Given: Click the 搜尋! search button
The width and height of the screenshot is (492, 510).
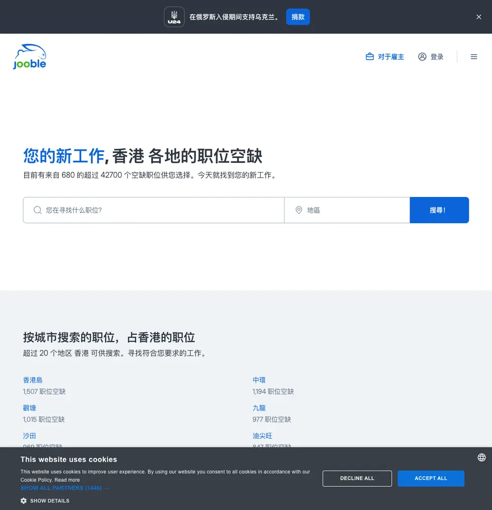Looking at the screenshot, I should click(439, 210).
